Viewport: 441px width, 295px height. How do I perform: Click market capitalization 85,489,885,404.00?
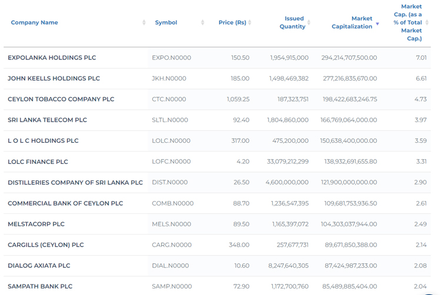[350, 287]
